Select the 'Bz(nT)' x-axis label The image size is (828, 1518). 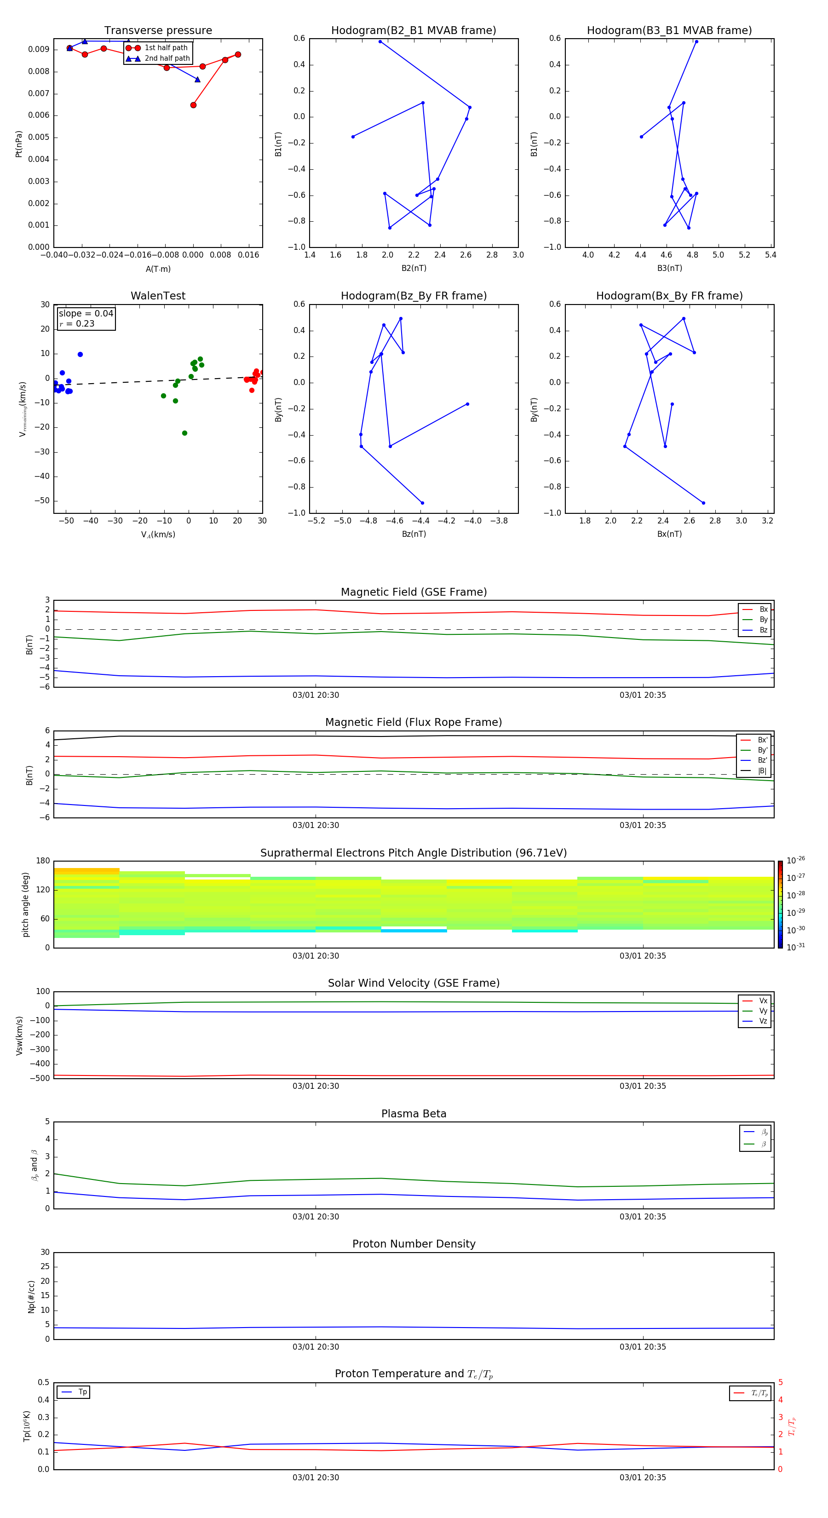(x=414, y=534)
